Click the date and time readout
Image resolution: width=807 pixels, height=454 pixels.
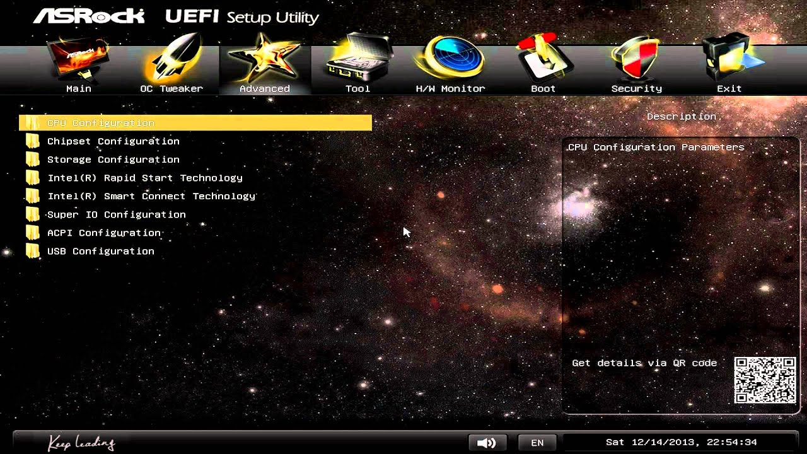[x=682, y=442]
